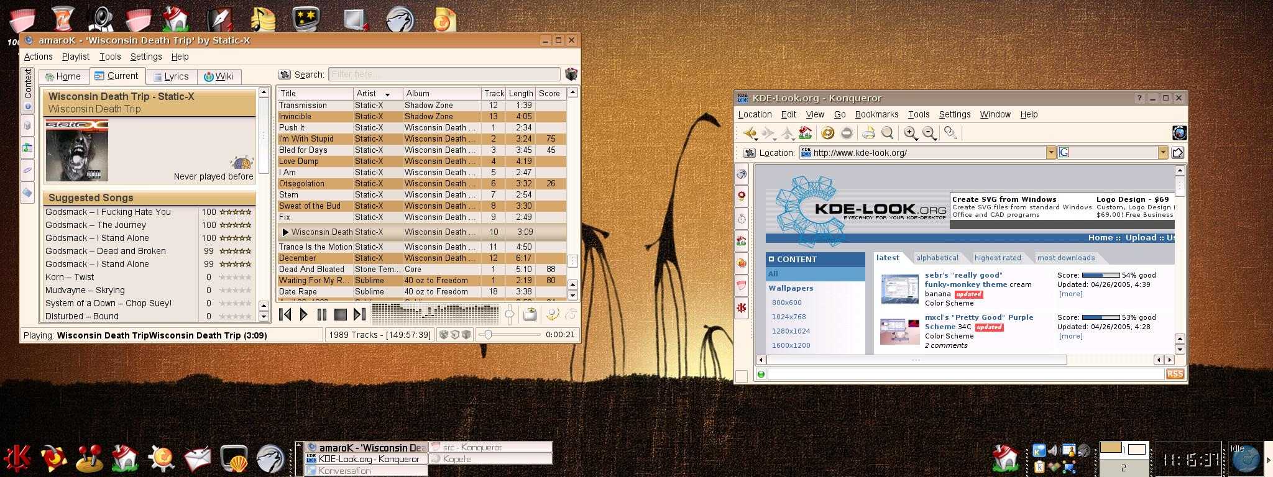Open the amaroK Actions menu
This screenshot has width=1273, height=477.
point(38,57)
